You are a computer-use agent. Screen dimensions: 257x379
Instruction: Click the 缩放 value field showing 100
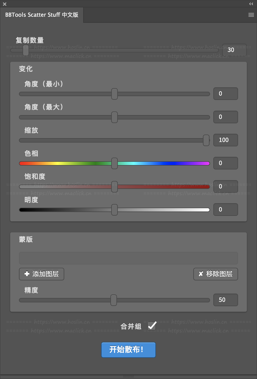(225, 140)
